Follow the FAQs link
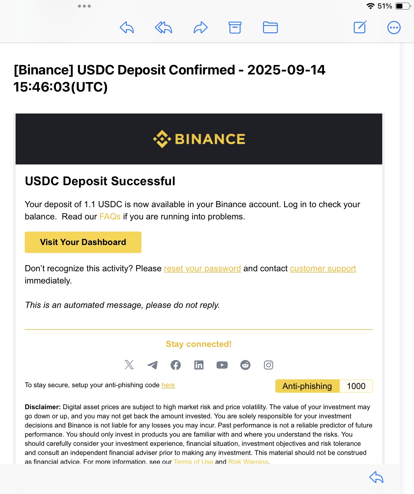This screenshot has height=494, width=414. 110,217
